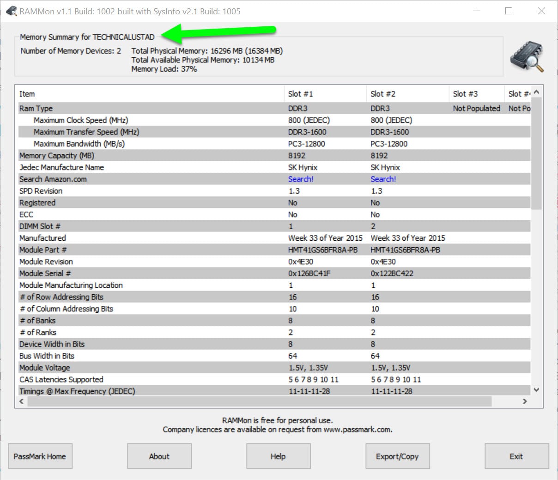The width and height of the screenshot is (558, 480).
Task: Select DIMM Slot # row
Action: (273, 226)
